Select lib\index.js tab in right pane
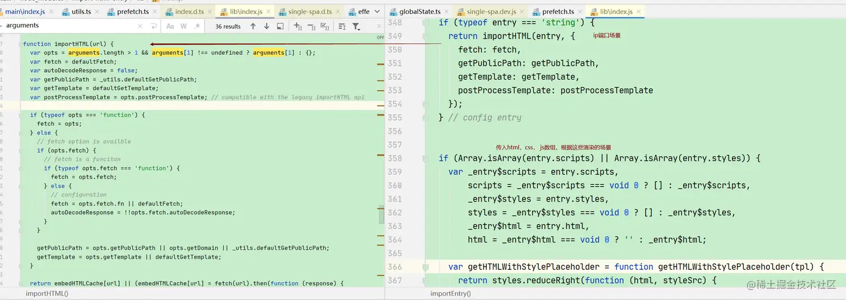 [616, 12]
